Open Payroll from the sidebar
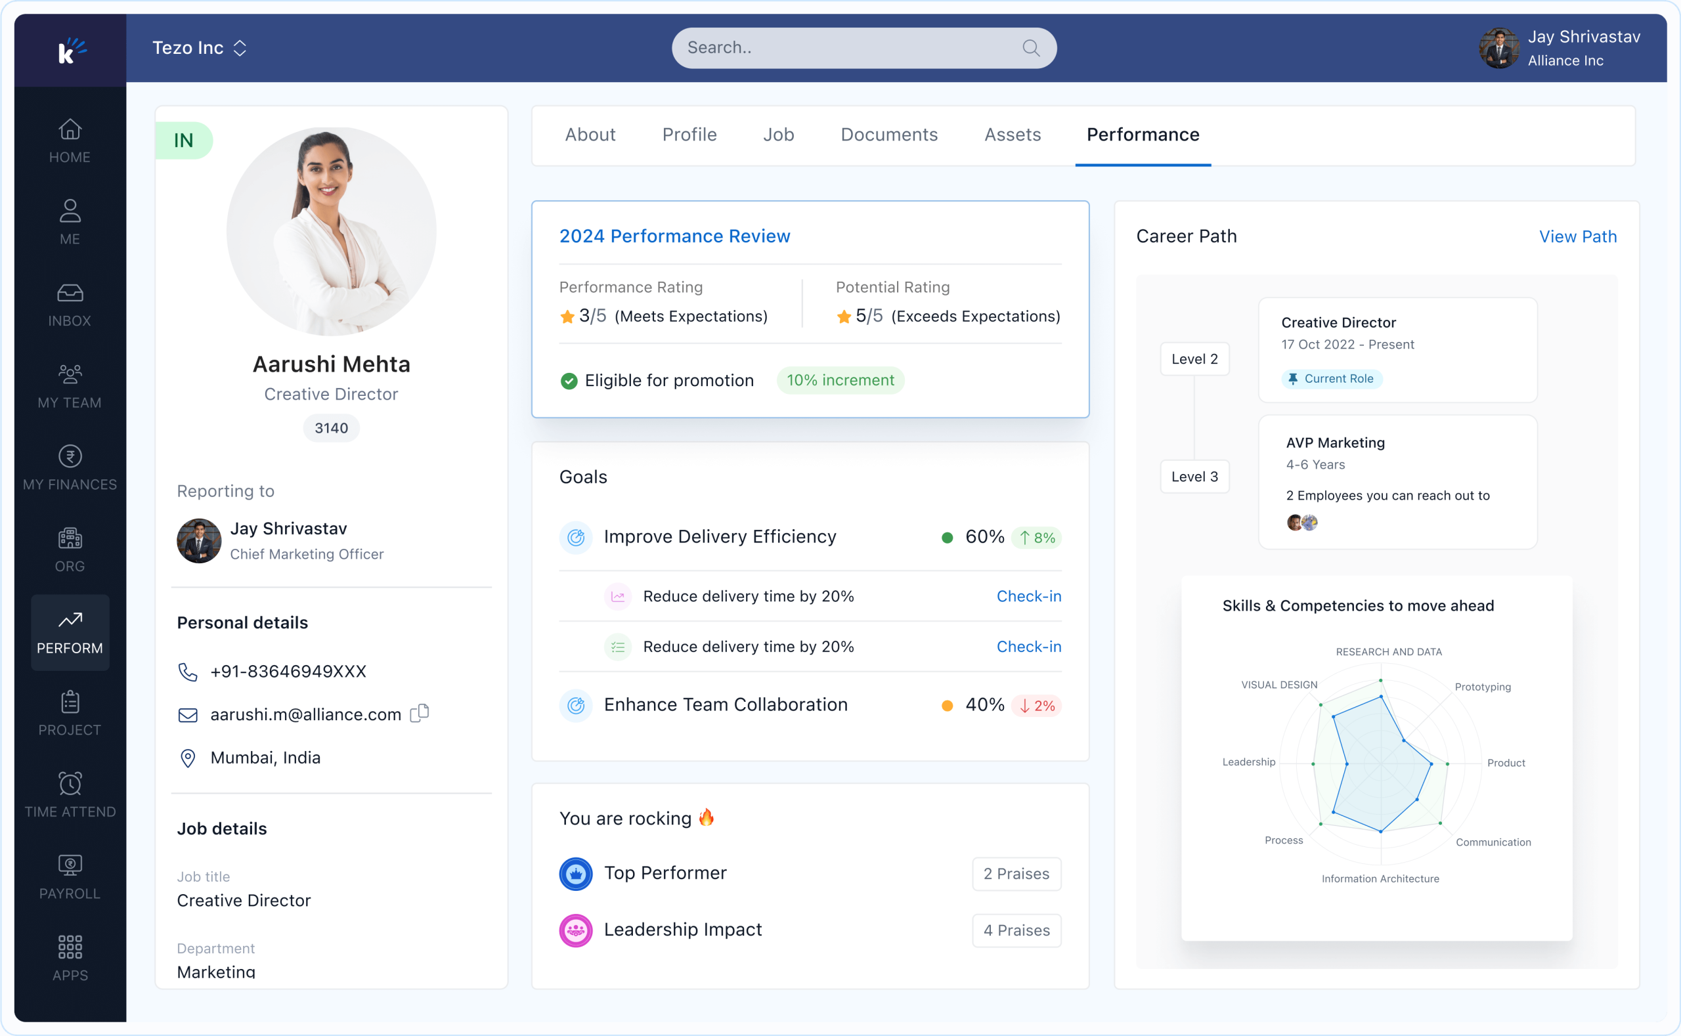 [x=69, y=876]
